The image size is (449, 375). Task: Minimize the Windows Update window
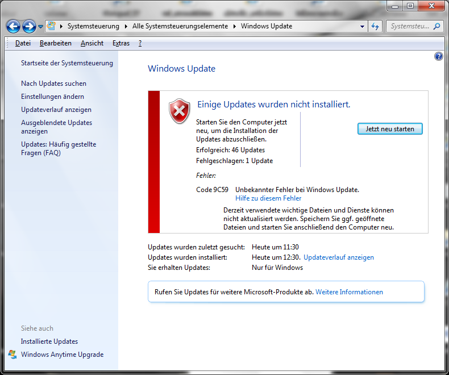(x=395, y=6)
